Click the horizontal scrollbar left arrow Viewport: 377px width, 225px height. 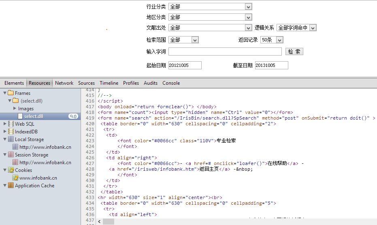pos(99,222)
